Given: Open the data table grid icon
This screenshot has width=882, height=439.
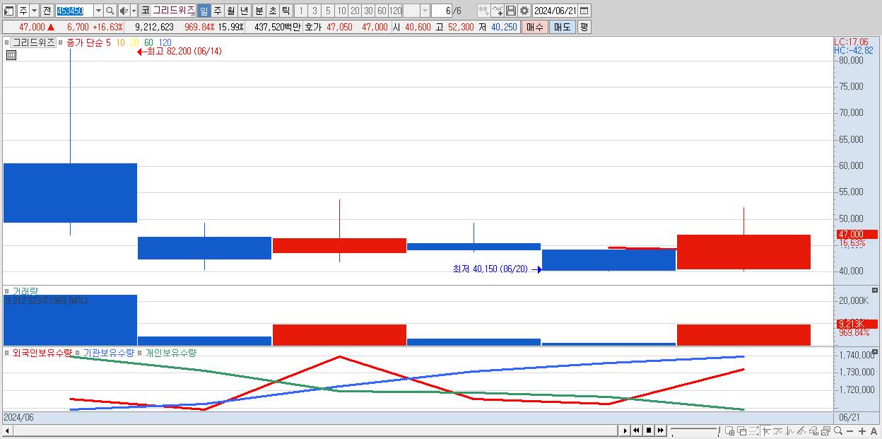Looking at the screenshot, I should [11, 55].
